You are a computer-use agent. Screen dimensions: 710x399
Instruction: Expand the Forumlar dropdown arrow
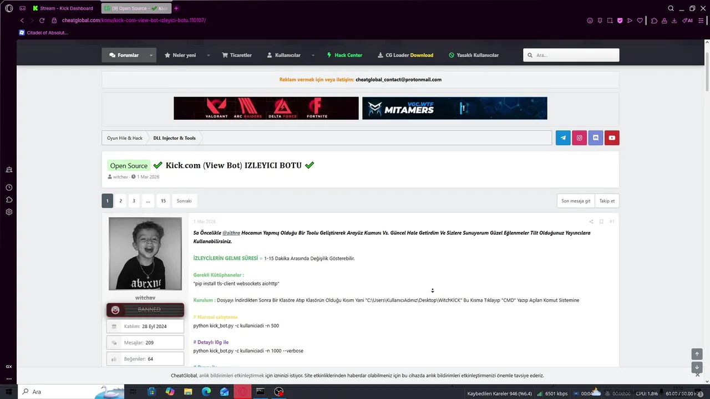(x=151, y=55)
